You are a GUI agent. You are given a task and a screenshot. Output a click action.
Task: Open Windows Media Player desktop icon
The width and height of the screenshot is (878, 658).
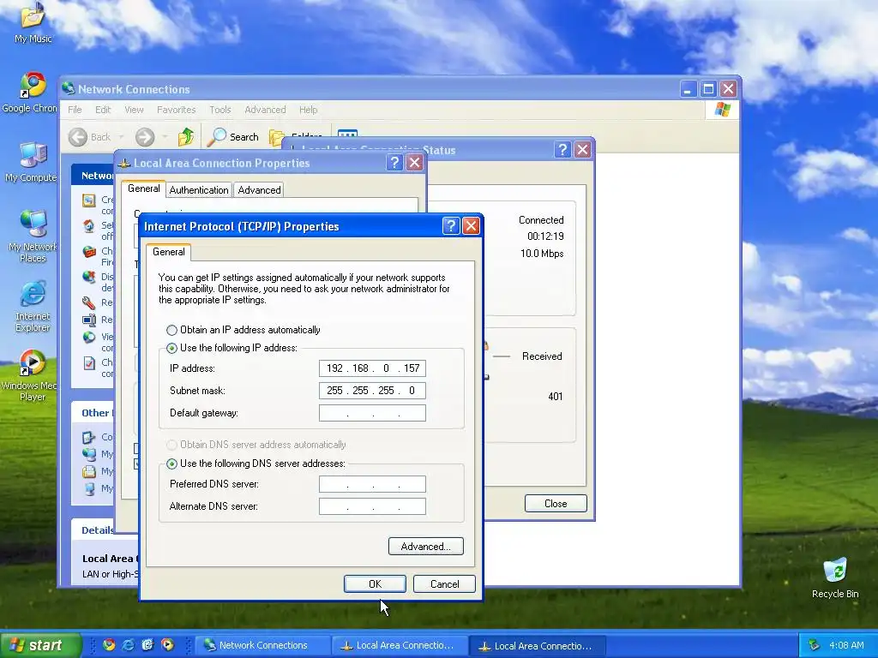pos(30,376)
